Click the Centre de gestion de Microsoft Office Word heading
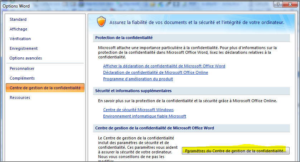This screenshot has width=300, height=162. coord(155,128)
